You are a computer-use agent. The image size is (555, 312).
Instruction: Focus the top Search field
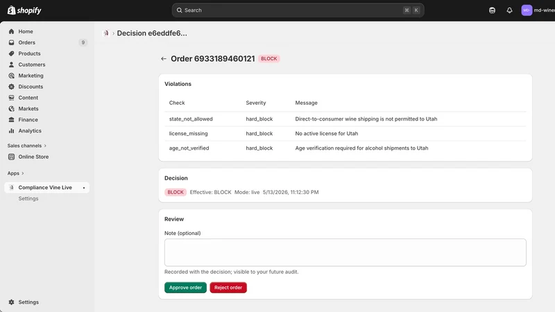298,10
